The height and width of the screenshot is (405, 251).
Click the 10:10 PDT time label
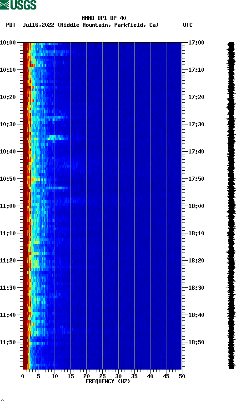(8, 70)
